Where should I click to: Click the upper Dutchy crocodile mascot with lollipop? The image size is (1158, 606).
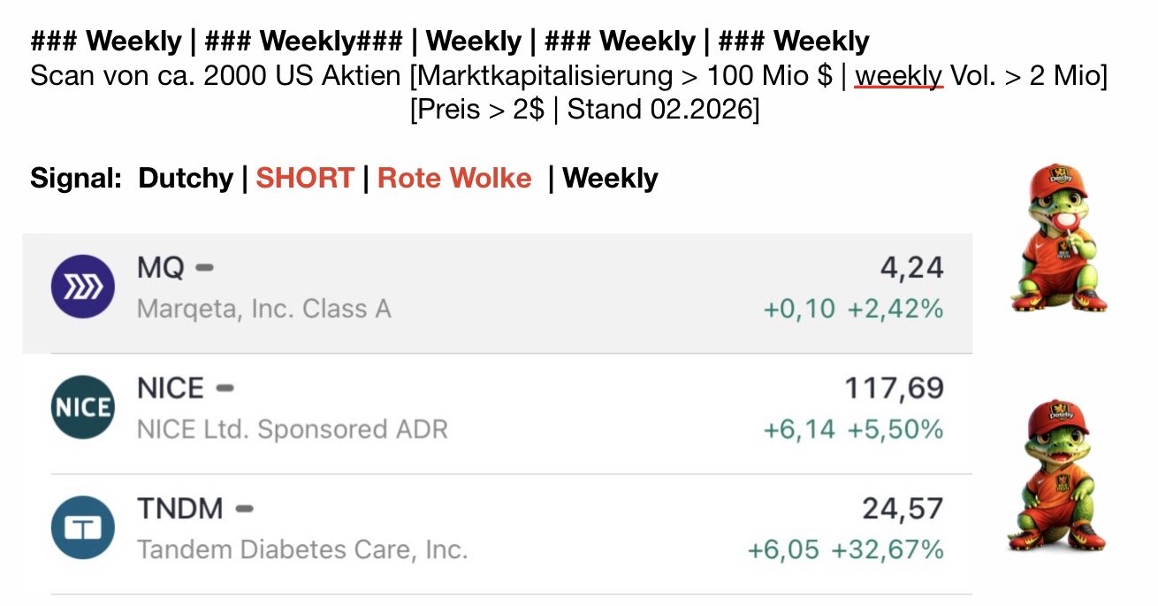coord(1059,237)
